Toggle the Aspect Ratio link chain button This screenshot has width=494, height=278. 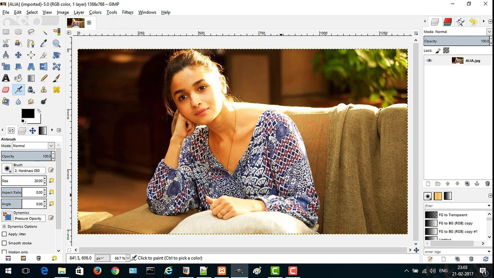[51, 192]
